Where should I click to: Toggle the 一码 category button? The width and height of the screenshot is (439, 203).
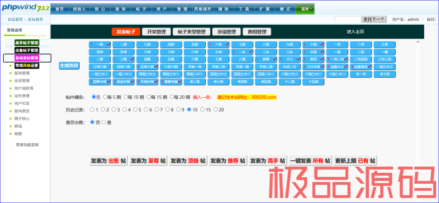pyautogui.click(x=100, y=44)
